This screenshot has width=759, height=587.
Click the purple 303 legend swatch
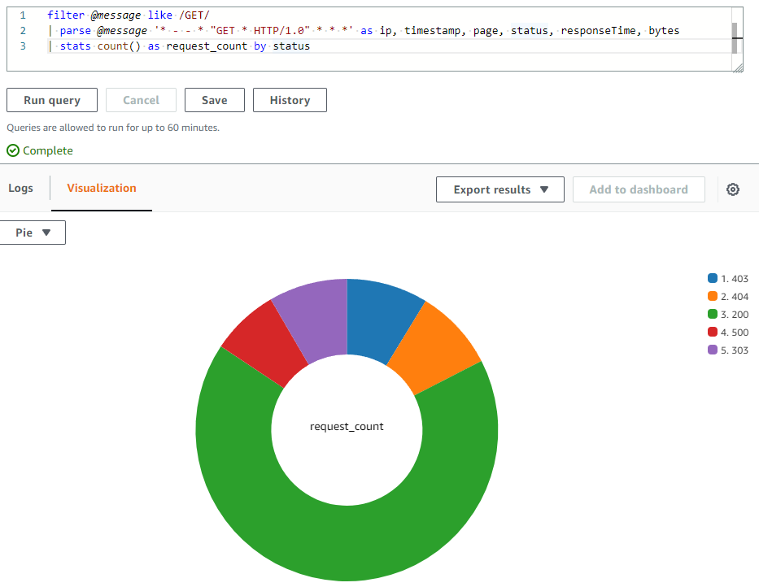(712, 350)
